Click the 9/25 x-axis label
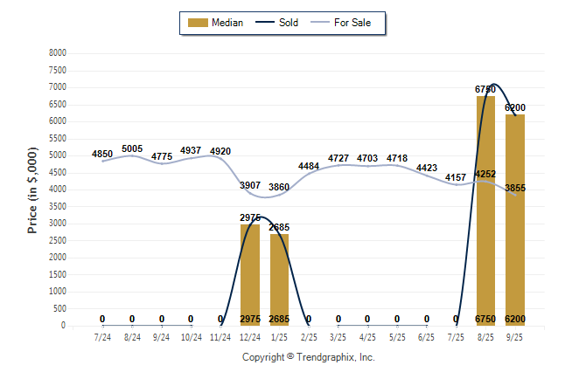Screen dimensions: 565x379 click(x=515, y=336)
